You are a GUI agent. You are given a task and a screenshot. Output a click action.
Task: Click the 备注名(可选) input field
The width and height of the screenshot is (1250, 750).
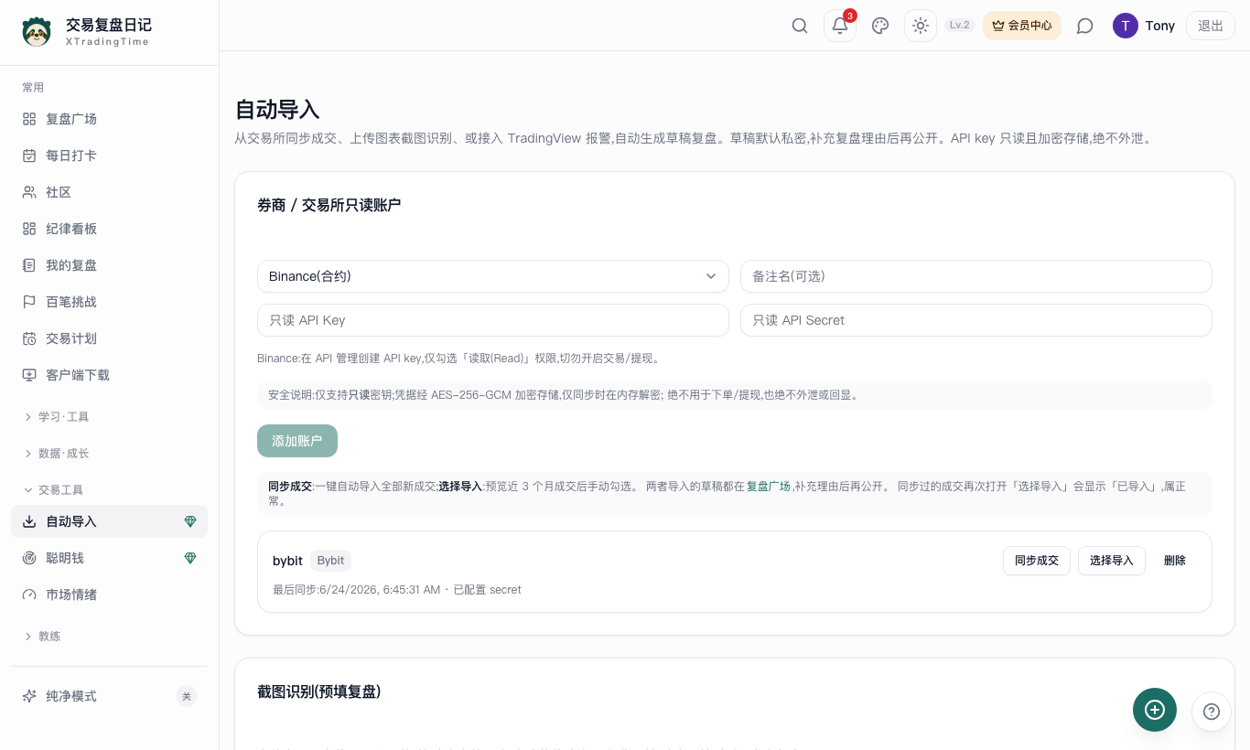pos(976,276)
